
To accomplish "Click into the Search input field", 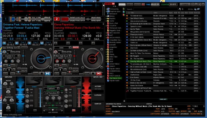I will coord(156,9).
